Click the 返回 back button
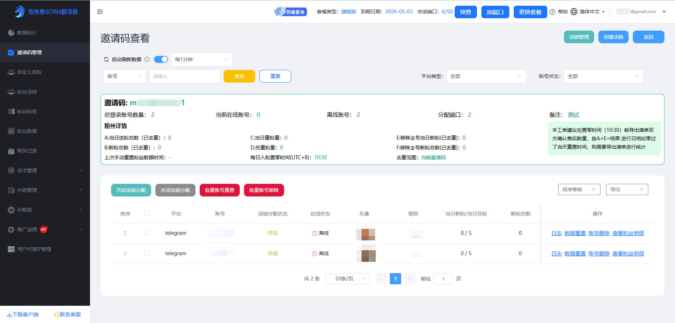The width and height of the screenshot is (675, 323). (649, 37)
